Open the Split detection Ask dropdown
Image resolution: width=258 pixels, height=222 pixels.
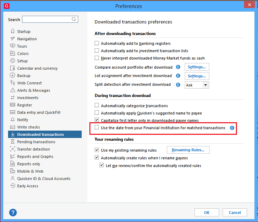click(x=197, y=85)
